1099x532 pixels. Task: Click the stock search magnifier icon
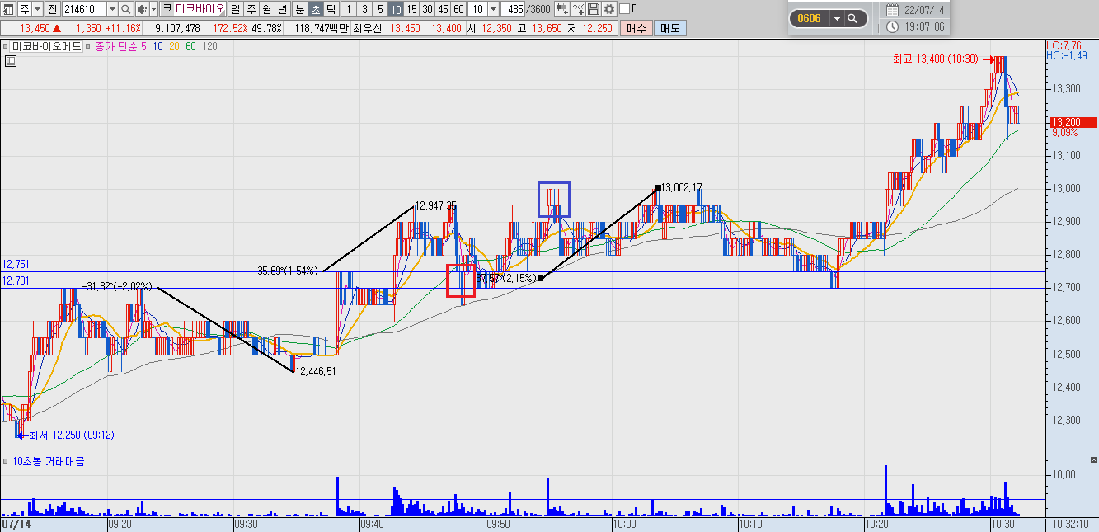pos(126,9)
